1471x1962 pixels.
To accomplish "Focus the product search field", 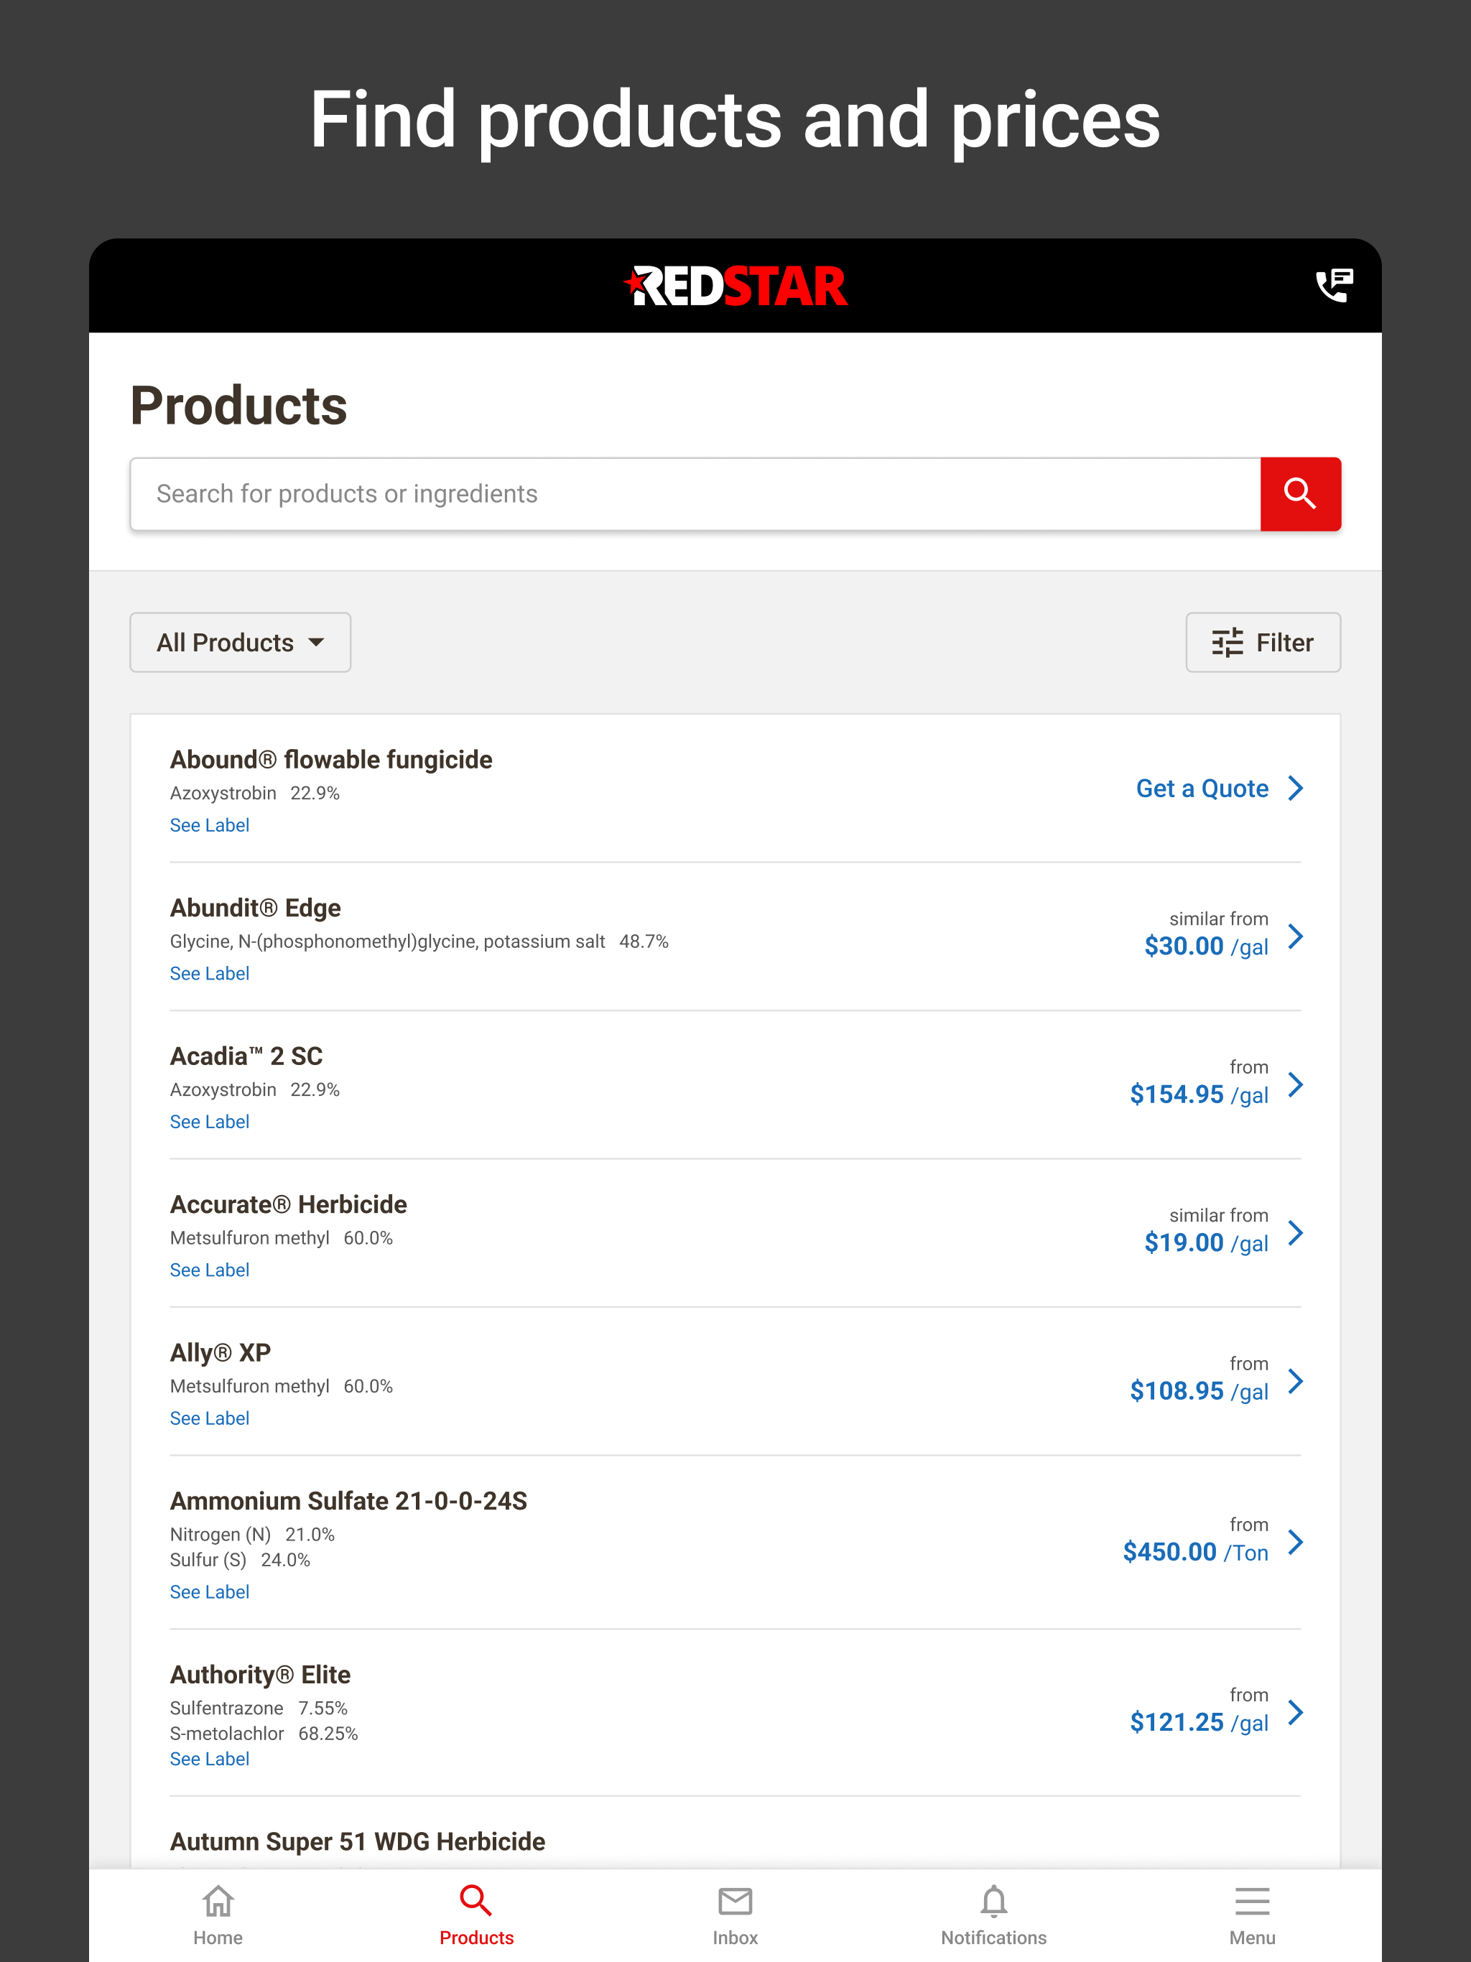I will coord(695,494).
